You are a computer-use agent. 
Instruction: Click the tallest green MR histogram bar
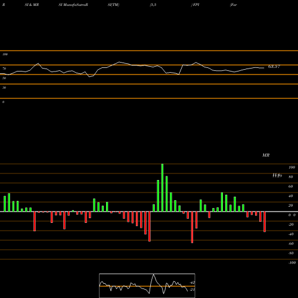(x=162, y=188)
